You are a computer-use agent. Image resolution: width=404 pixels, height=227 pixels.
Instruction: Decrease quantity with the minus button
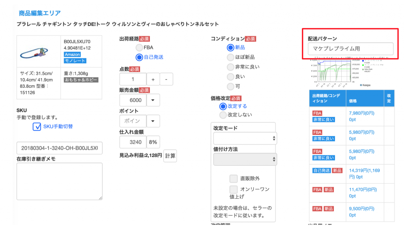point(166,79)
